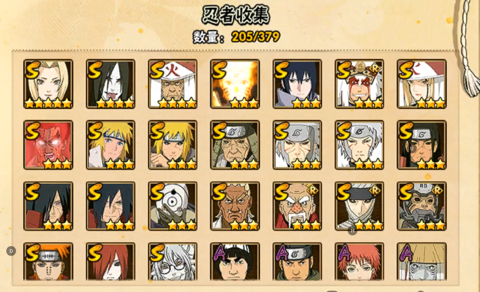Select the red-skinned Eight Gates Might Guy card
480x292 pixels.
[x=49, y=145]
